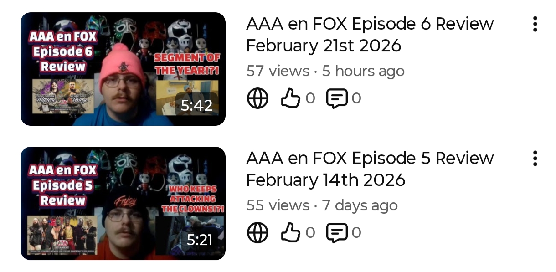
Task: Select the '57 views' text
Action: click(x=278, y=71)
